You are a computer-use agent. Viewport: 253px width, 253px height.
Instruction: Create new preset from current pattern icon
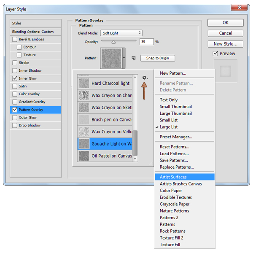[x=134, y=58]
